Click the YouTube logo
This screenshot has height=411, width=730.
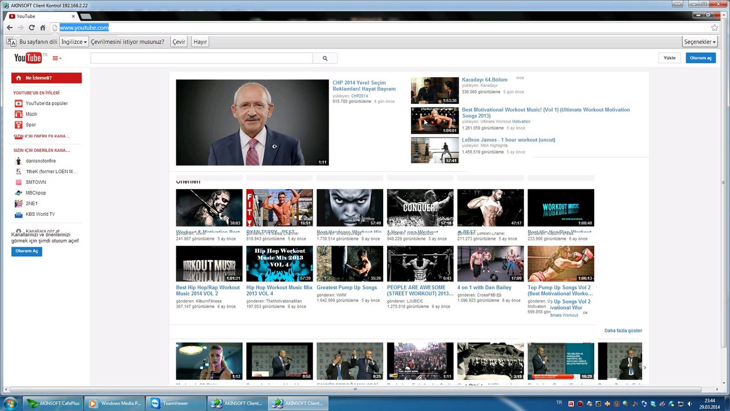click(28, 58)
